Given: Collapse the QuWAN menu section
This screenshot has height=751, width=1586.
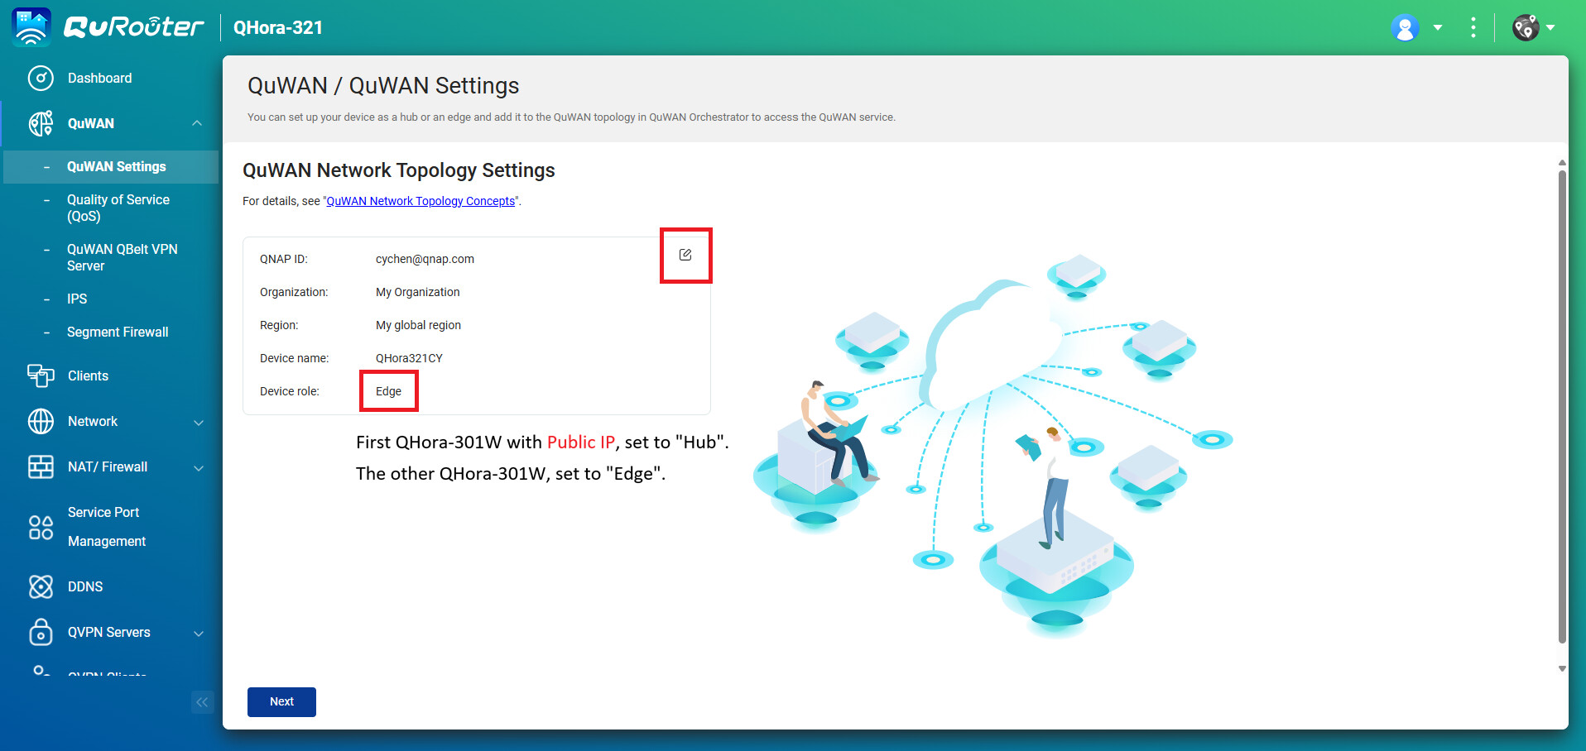Looking at the screenshot, I should coord(197,123).
